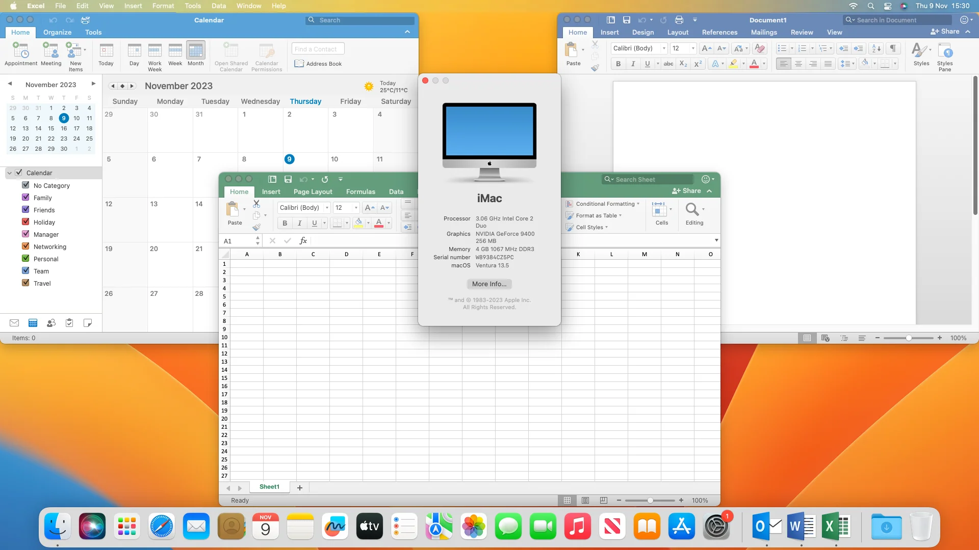Open Tasks view in Outlook bottom bar
The height and width of the screenshot is (550, 979).
(69, 323)
